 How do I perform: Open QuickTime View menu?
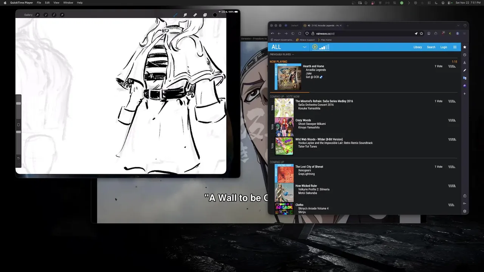56,3
